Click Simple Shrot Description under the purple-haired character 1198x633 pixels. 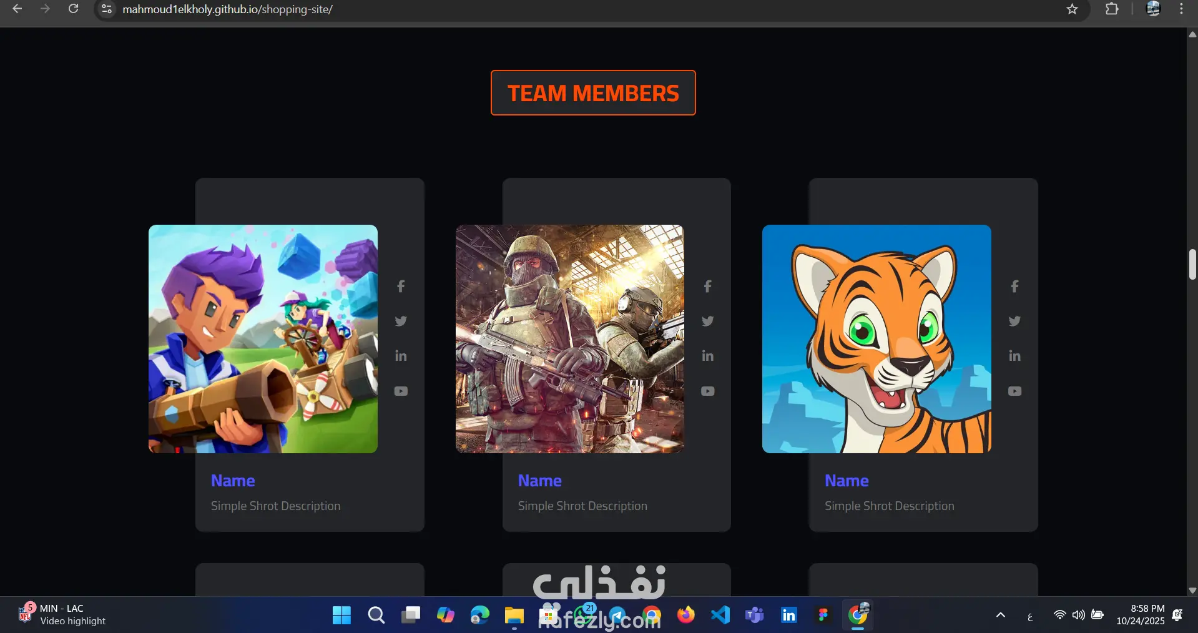[x=276, y=506]
